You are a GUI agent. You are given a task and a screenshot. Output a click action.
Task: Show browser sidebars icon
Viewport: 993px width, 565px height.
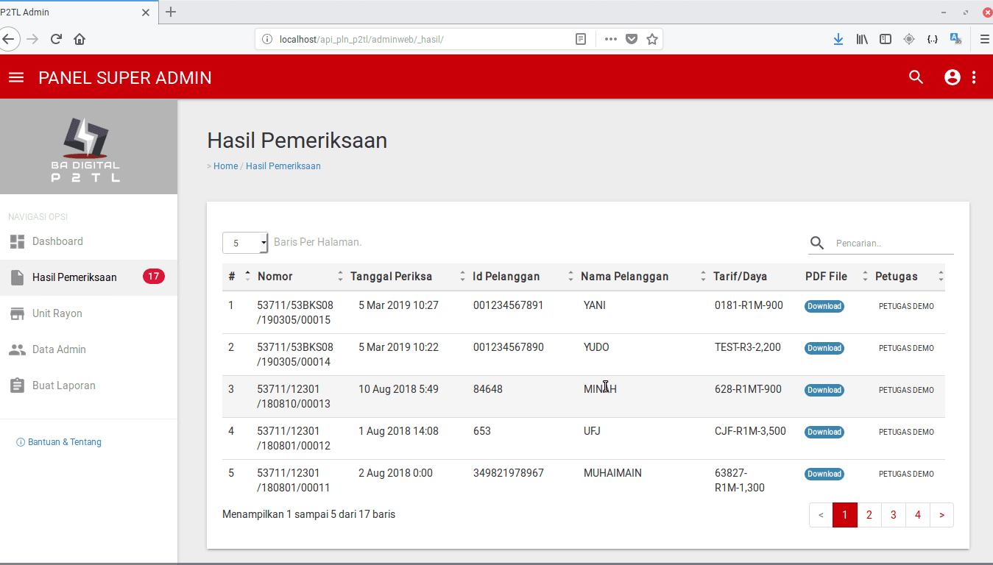pos(886,39)
